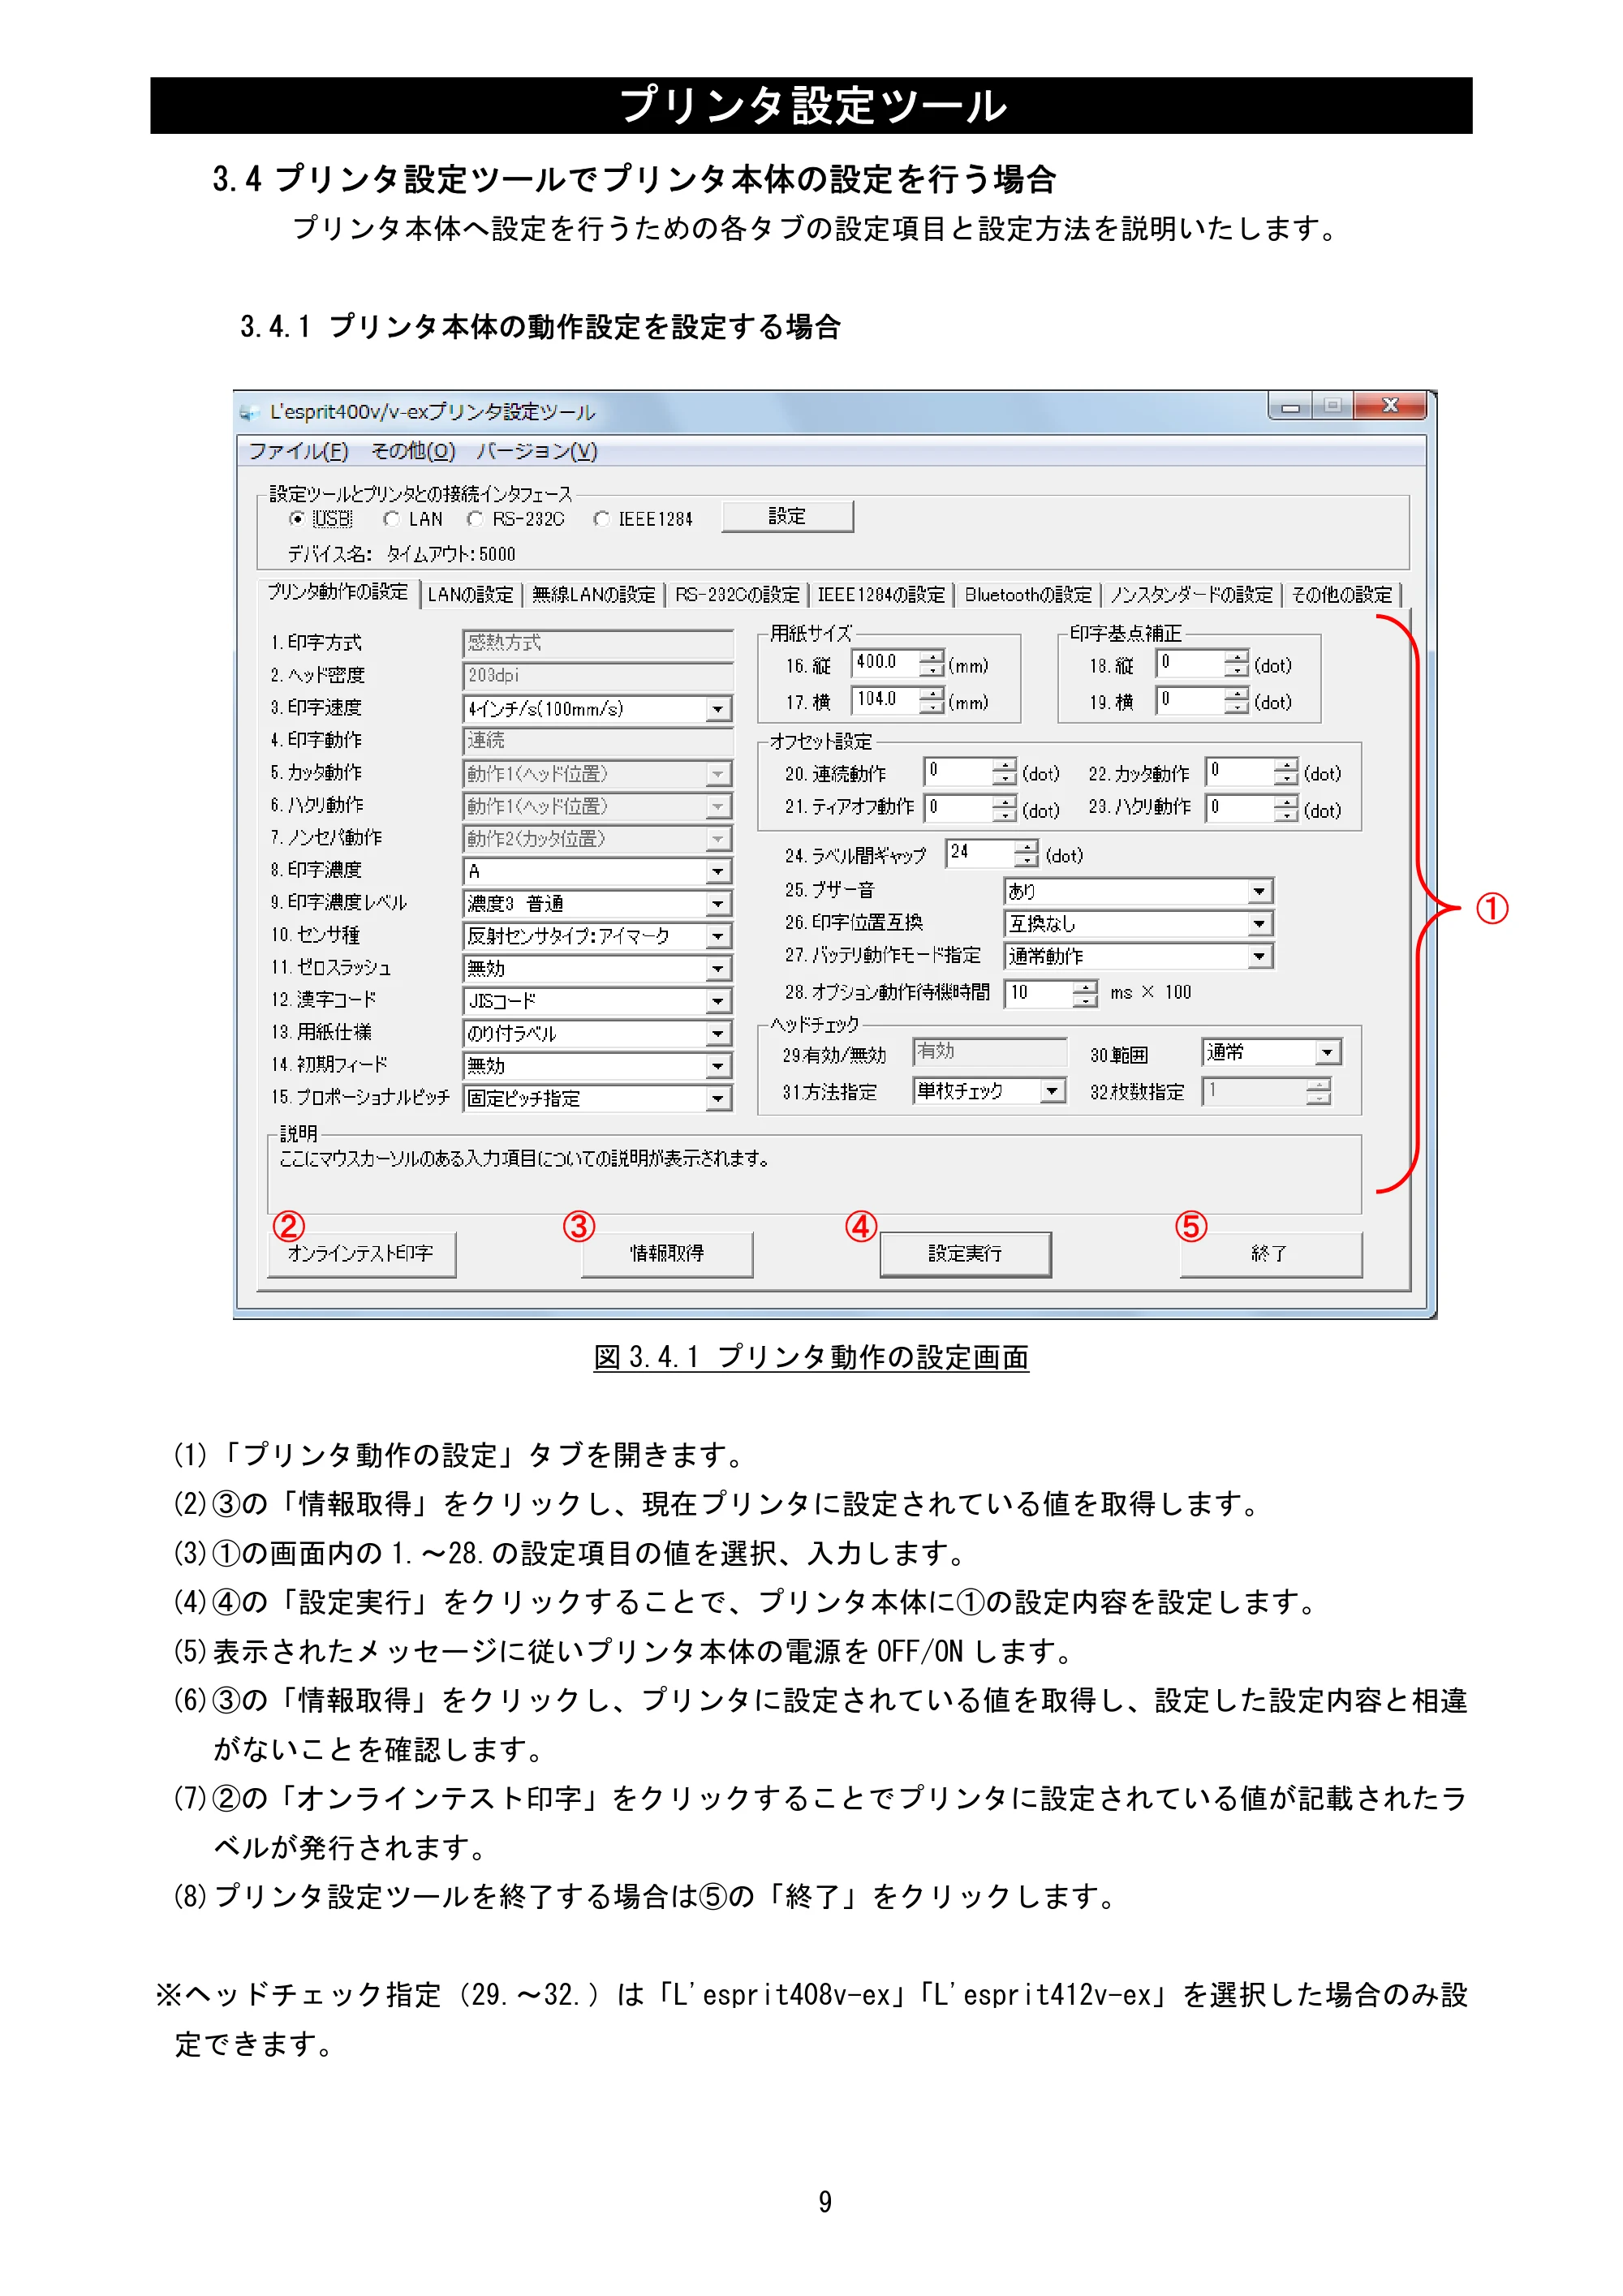
Task: Open the 印字速度 dropdown
Action: pyautogui.click(x=598, y=709)
